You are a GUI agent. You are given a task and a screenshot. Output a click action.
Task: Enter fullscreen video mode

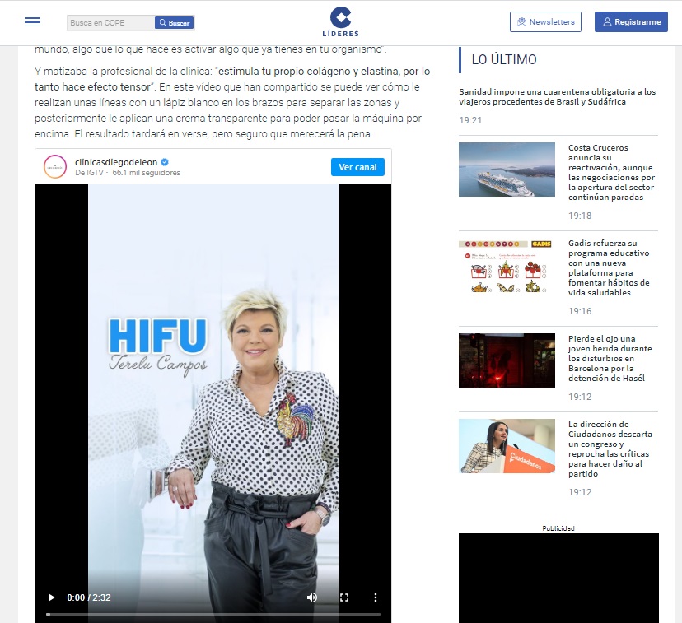(x=344, y=597)
